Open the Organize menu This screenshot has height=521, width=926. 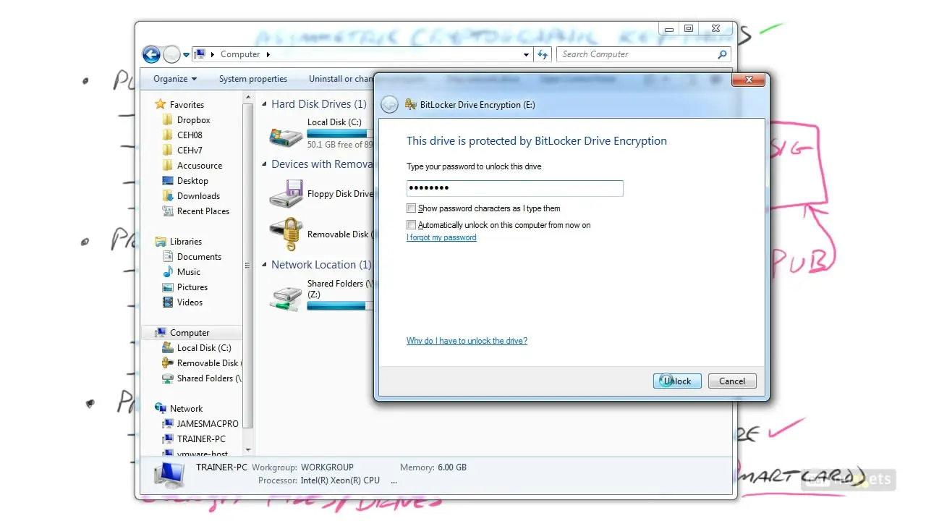(175, 79)
